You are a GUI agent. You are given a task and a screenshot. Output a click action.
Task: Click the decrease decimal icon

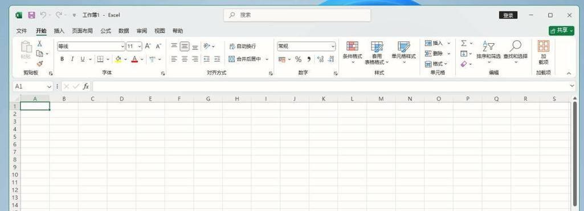[330, 59]
